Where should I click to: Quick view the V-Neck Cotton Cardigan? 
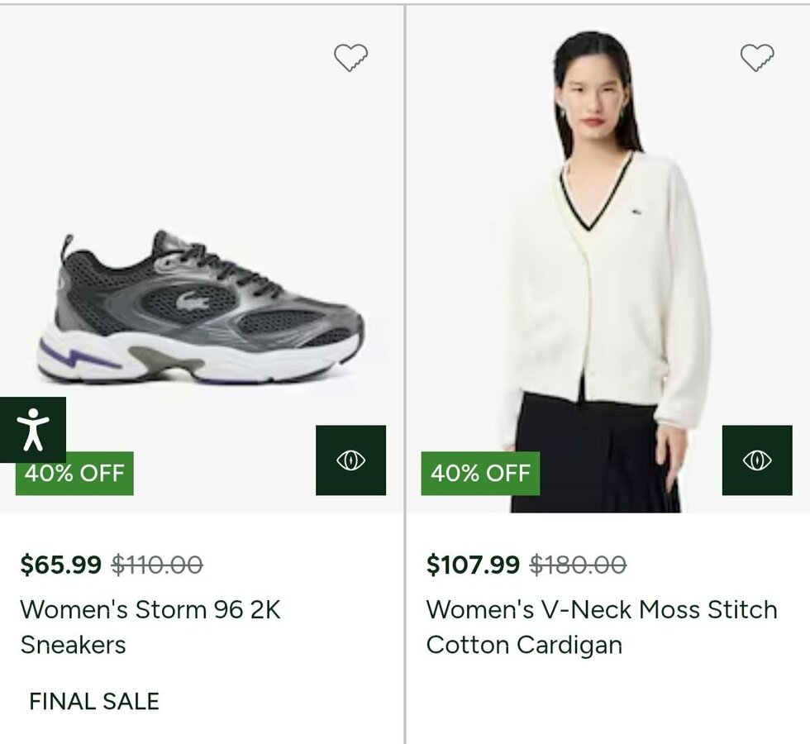coord(756,460)
